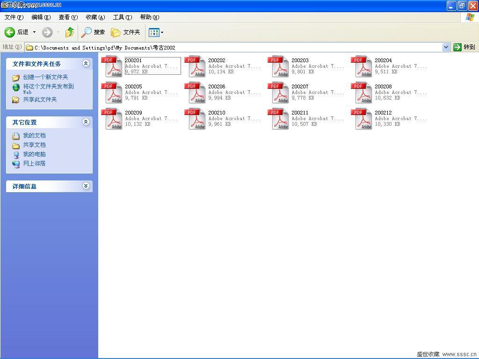Click the Up folder icon

pos(70,32)
